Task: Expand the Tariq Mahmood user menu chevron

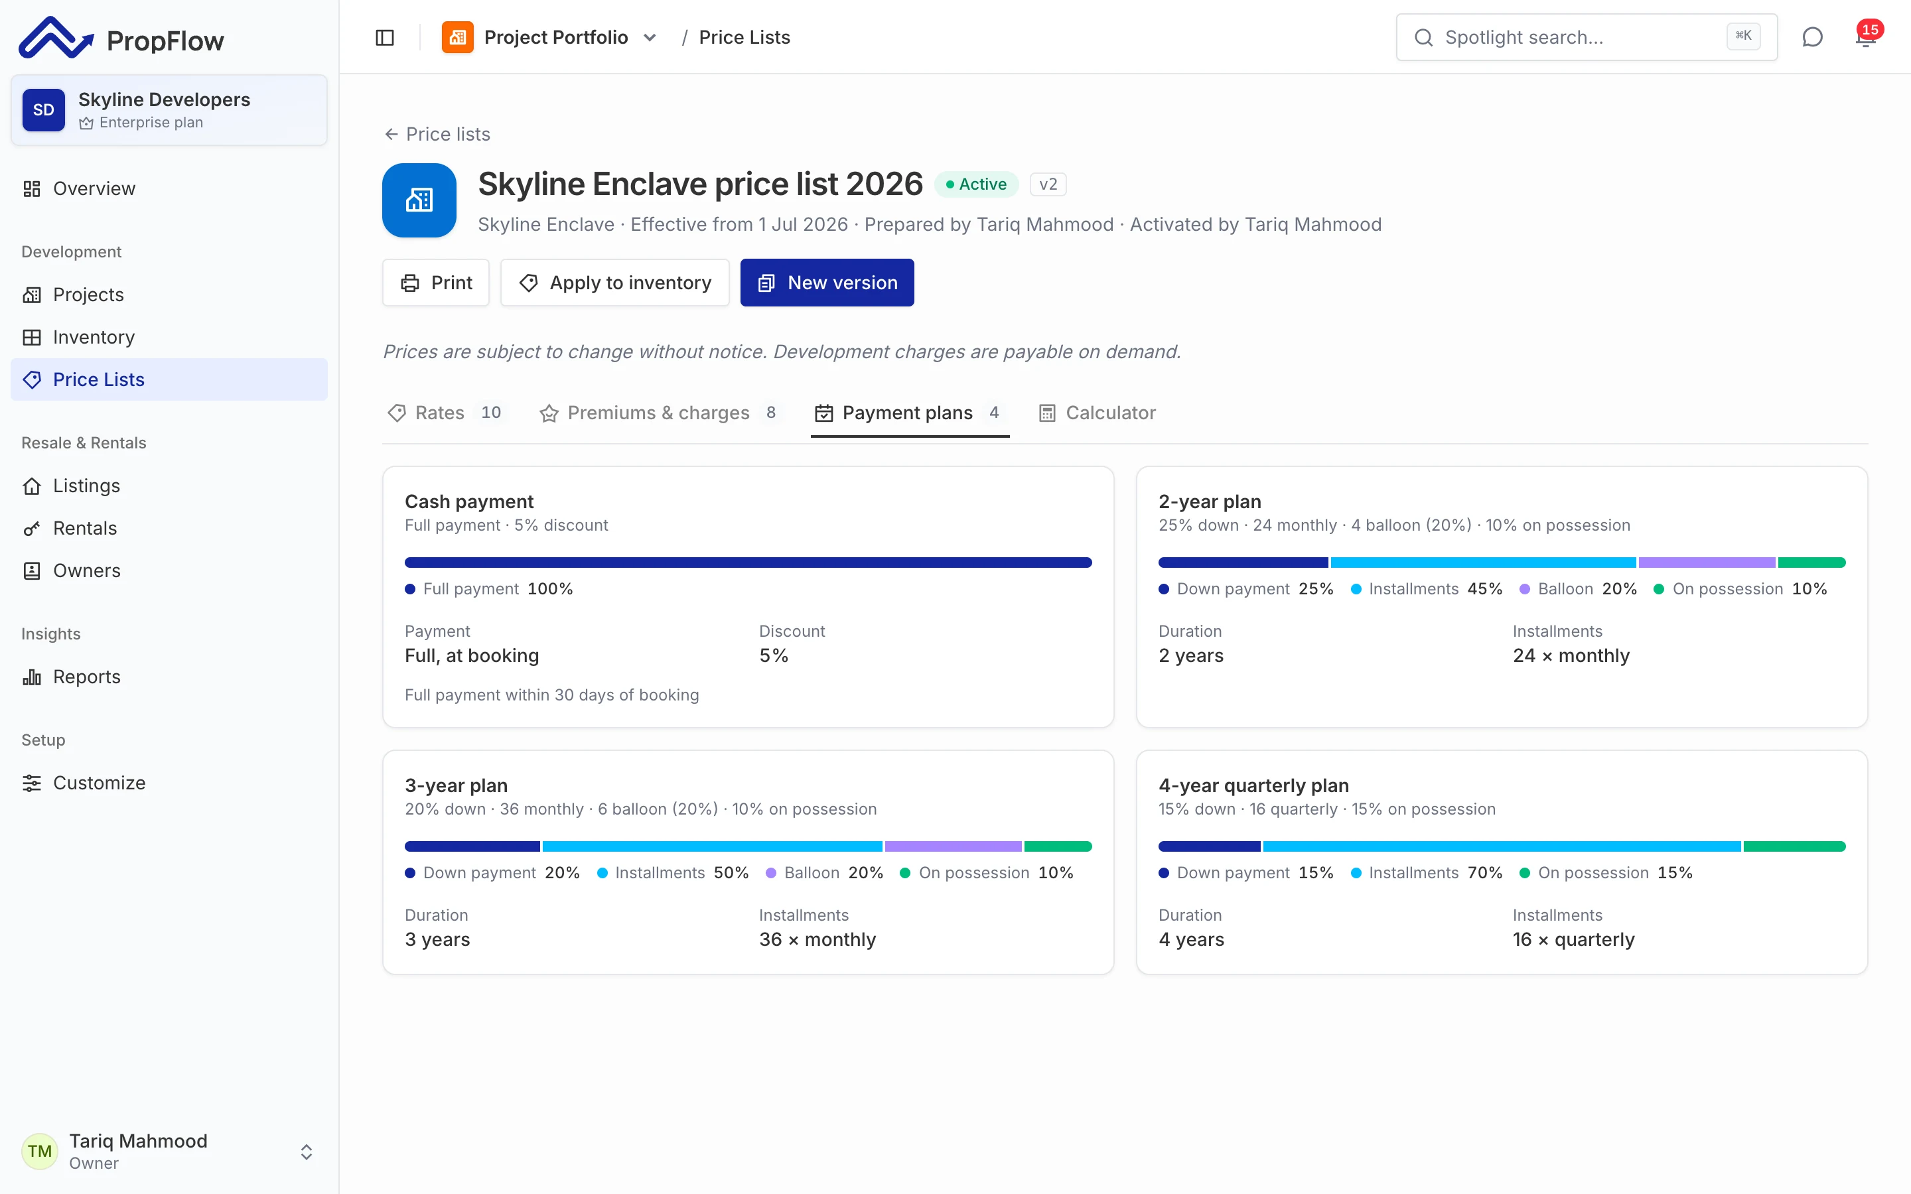Action: [307, 1152]
